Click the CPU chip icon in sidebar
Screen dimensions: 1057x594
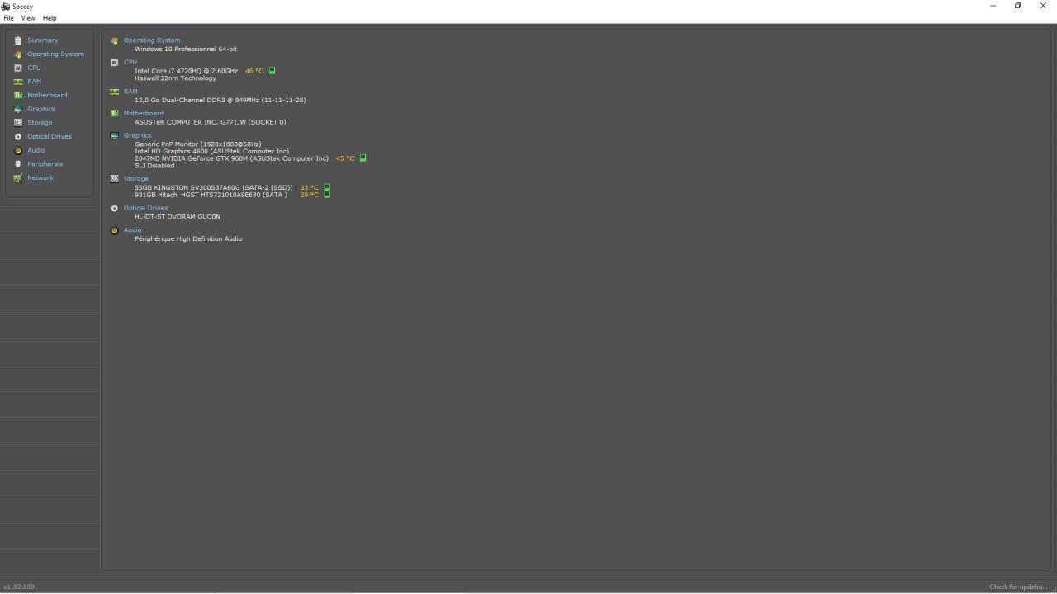tap(18, 68)
